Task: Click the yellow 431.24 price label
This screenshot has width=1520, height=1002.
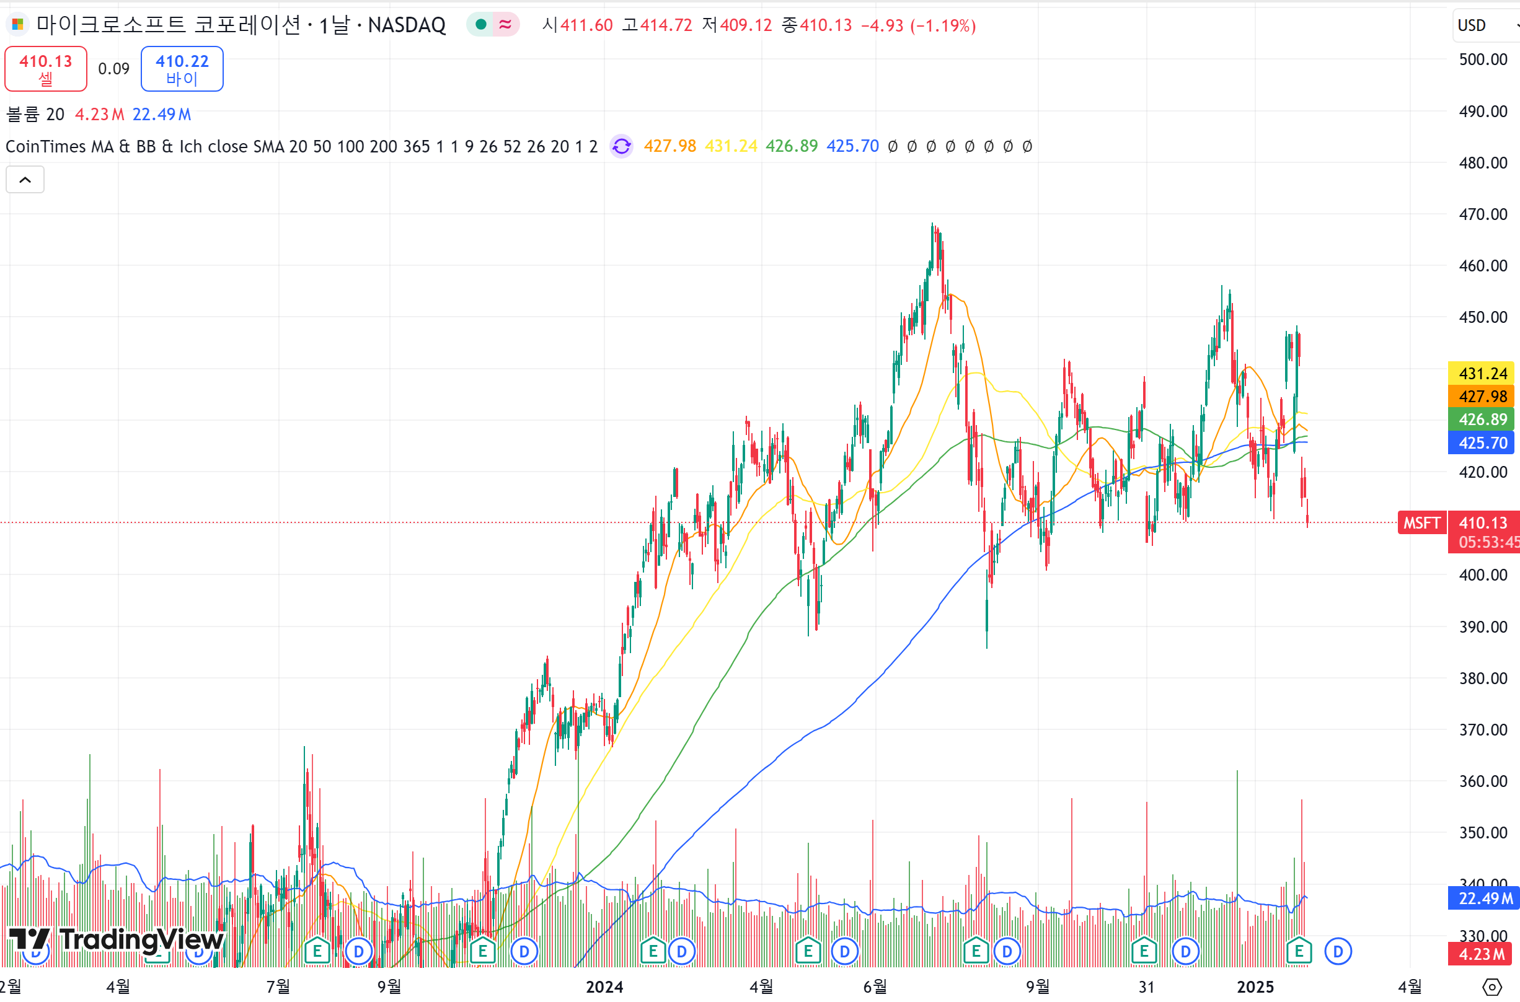Action: coord(1482,373)
